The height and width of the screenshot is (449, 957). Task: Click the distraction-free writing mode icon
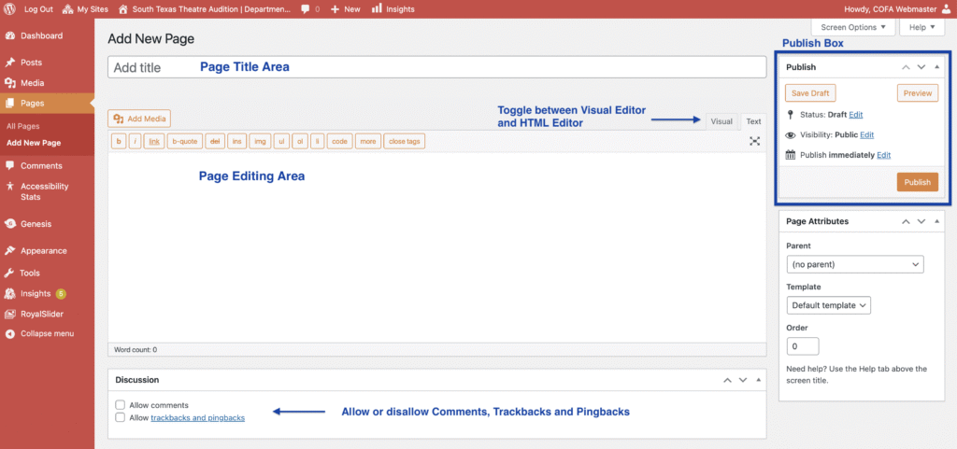pyautogui.click(x=754, y=141)
